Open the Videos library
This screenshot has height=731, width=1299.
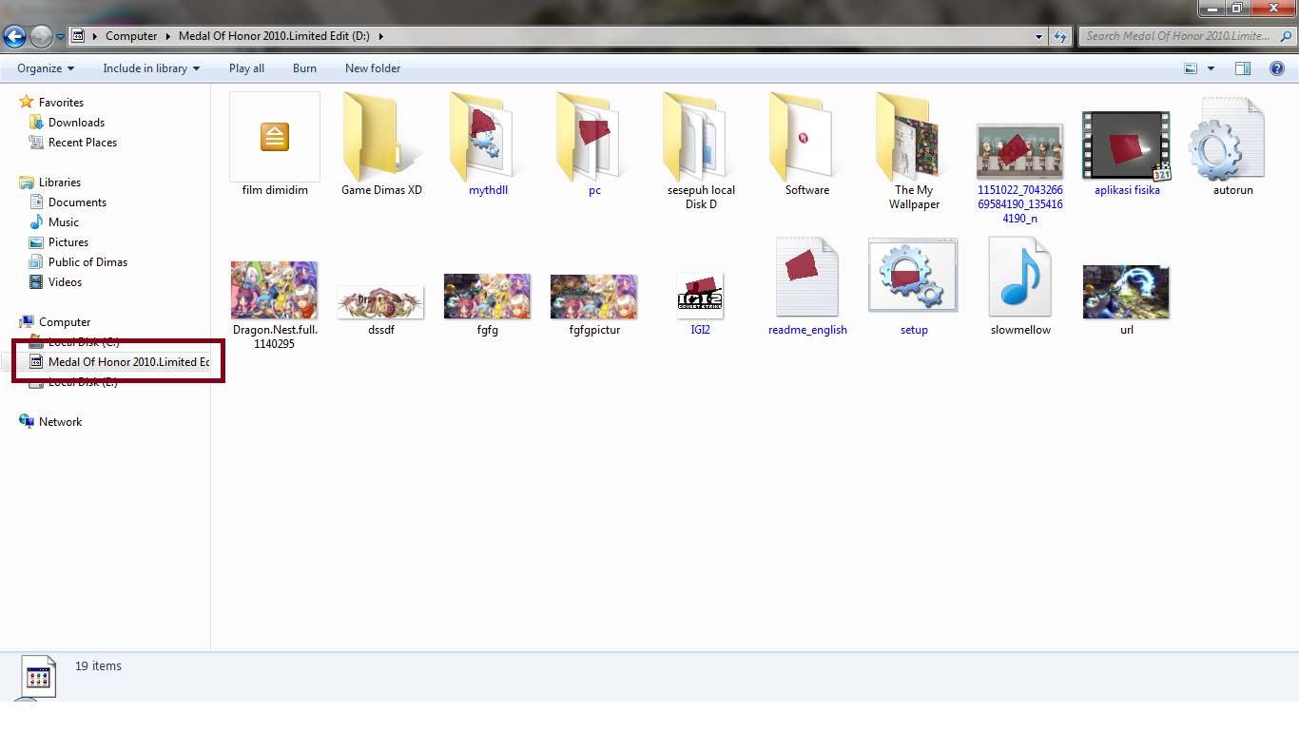click(x=65, y=282)
